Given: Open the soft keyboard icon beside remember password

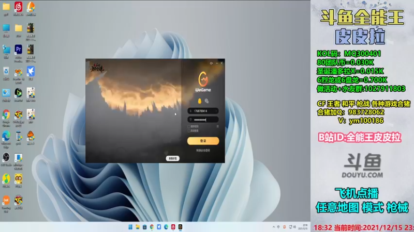Looking at the screenshot, I should coord(217,126).
